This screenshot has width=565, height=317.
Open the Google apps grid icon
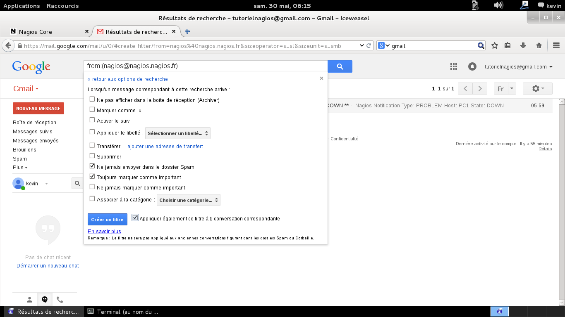point(453,66)
